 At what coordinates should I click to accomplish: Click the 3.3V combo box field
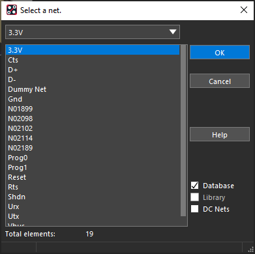point(93,32)
